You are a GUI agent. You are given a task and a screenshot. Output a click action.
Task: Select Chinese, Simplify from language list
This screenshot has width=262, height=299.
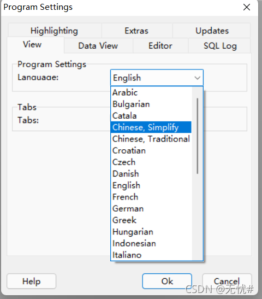tap(151, 127)
